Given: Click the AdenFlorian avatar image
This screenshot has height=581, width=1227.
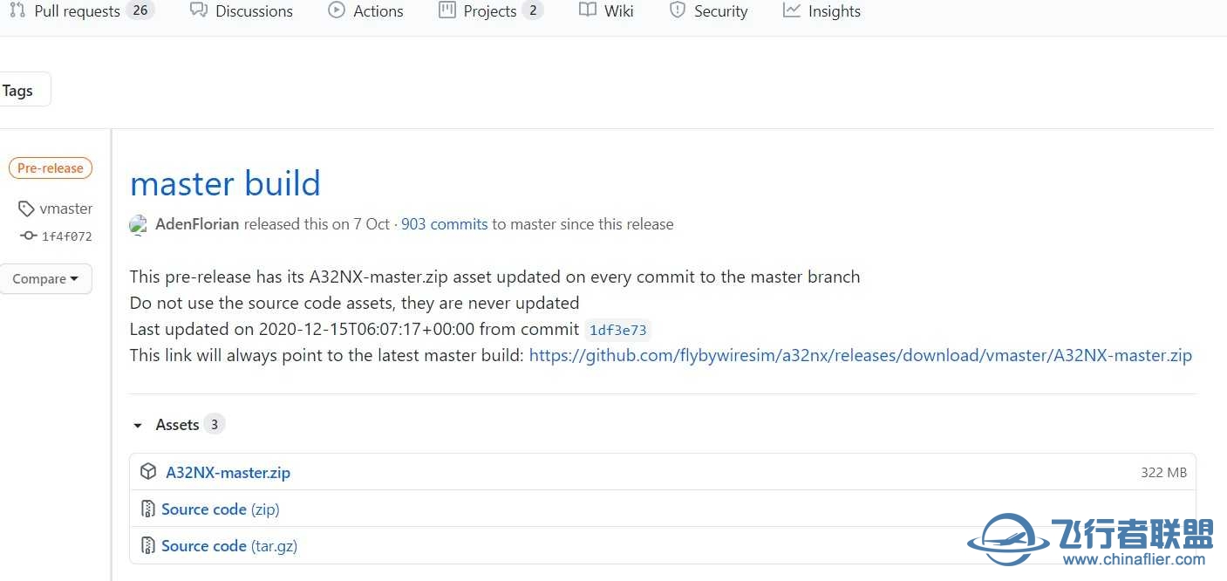Looking at the screenshot, I should coord(138,225).
